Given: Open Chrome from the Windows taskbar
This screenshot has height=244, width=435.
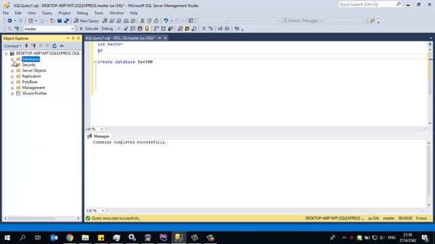Looking at the screenshot, I should pyautogui.click(x=69, y=238).
